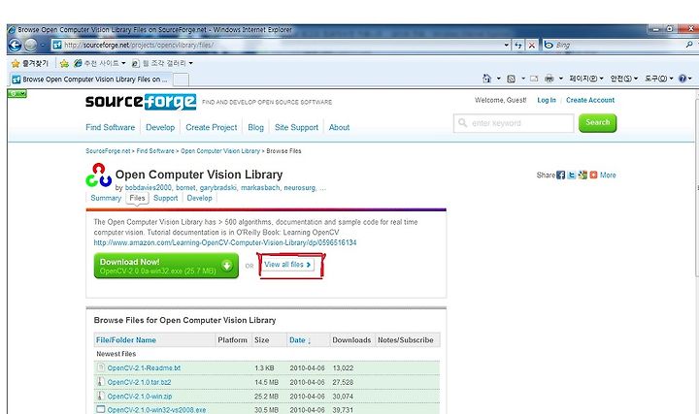This screenshot has width=699, height=414.
Task: Open a new blank browser tab
Action: 181,80
